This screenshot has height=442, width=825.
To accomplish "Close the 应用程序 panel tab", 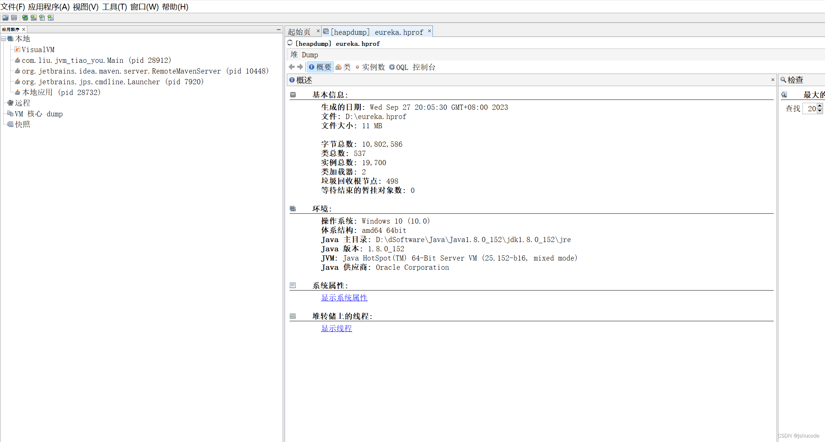I will [x=24, y=29].
